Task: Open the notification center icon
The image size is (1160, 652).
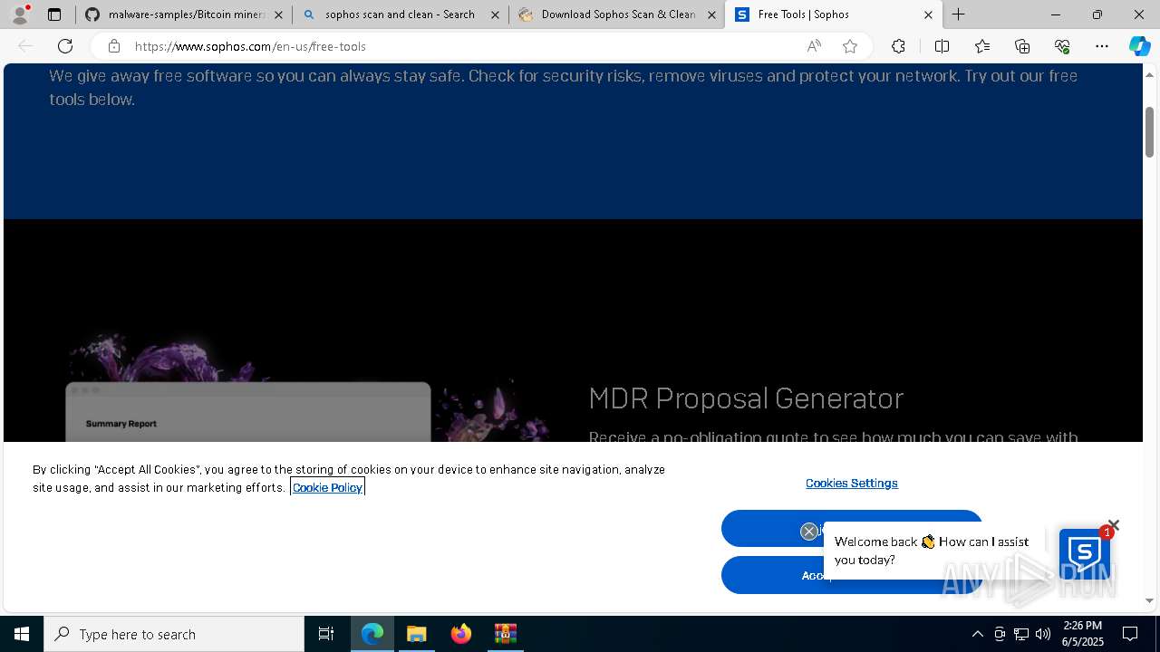Action: pos(1130,634)
